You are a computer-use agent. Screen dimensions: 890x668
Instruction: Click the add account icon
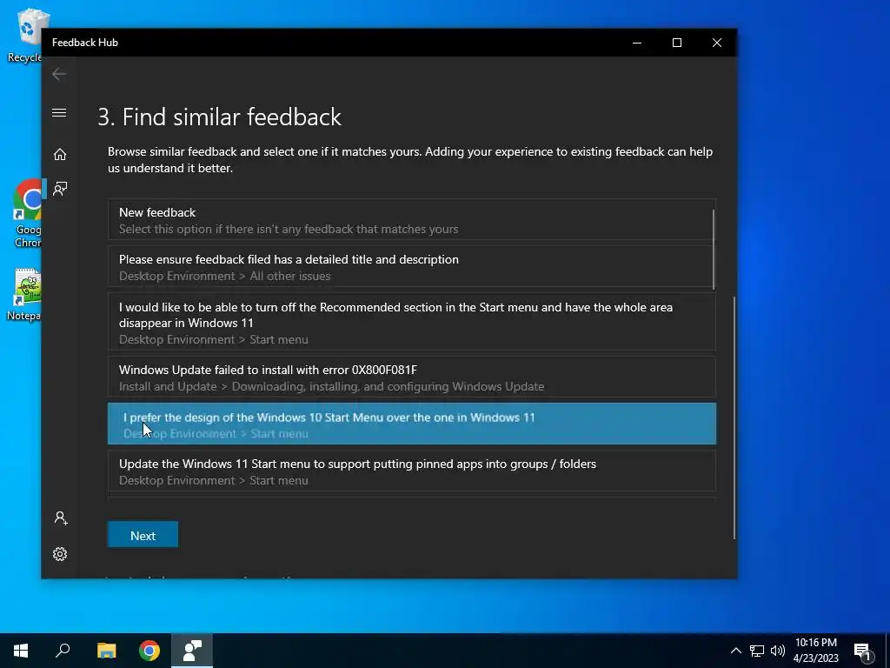(60, 518)
